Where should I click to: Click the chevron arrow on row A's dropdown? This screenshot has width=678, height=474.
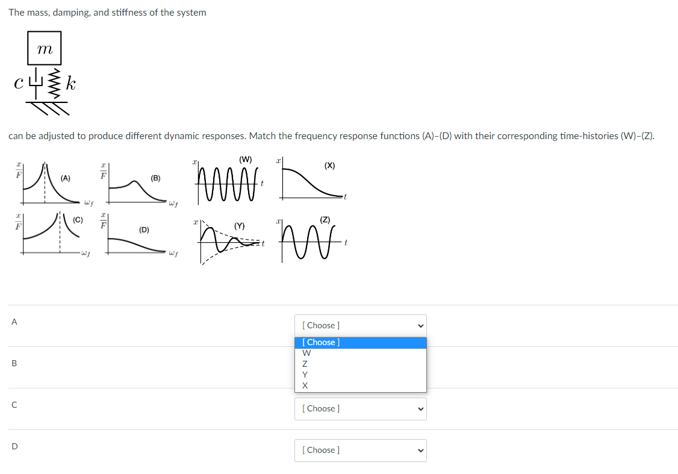[x=420, y=325]
